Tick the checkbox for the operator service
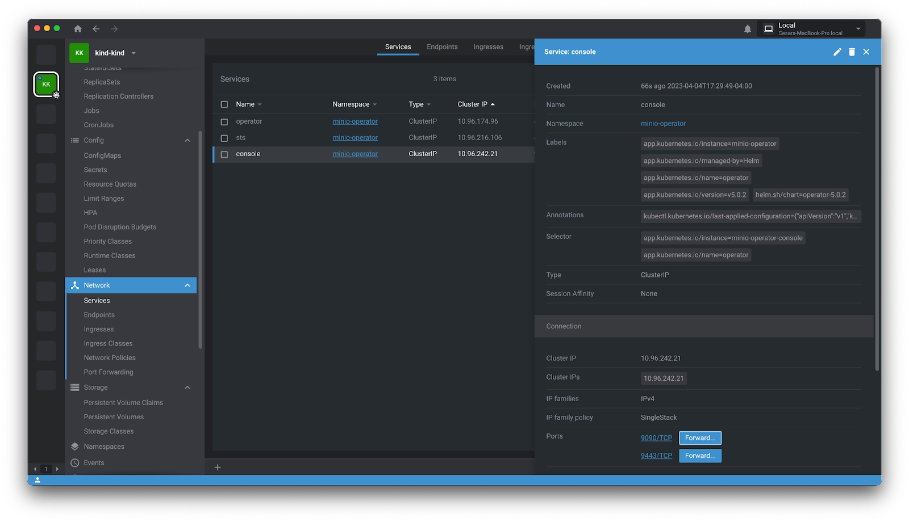The image size is (909, 522). click(x=224, y=122)
